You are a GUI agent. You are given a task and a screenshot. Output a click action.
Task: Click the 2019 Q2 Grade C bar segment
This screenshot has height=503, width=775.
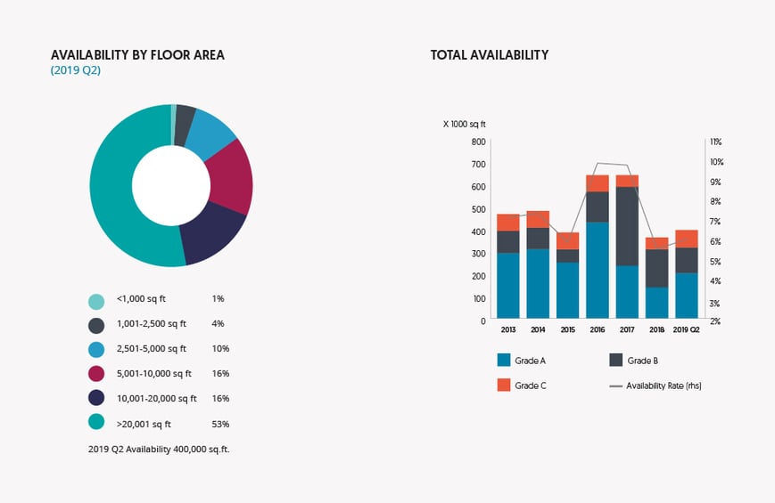point(687,239)
